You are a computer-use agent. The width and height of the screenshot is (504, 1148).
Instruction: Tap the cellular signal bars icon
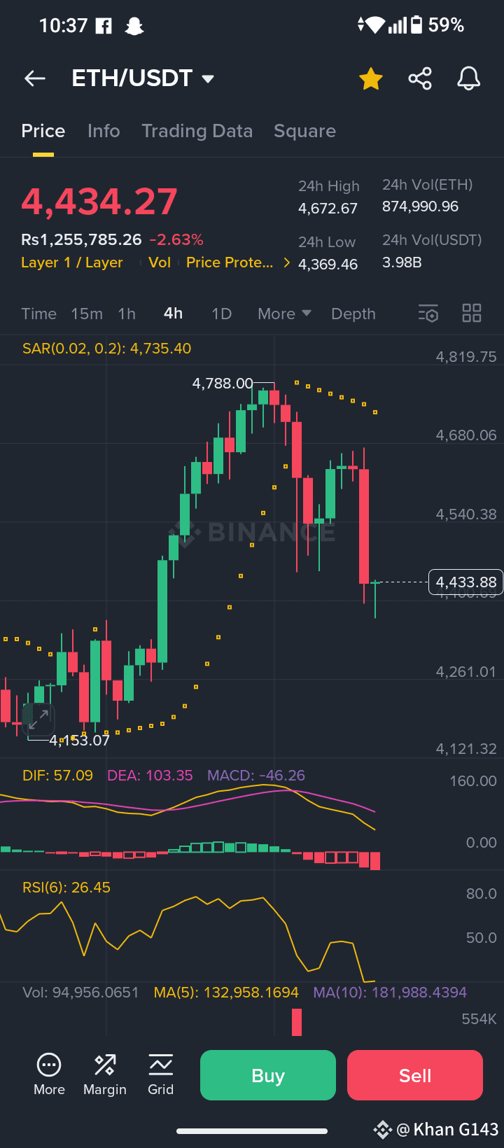(398, 25)
